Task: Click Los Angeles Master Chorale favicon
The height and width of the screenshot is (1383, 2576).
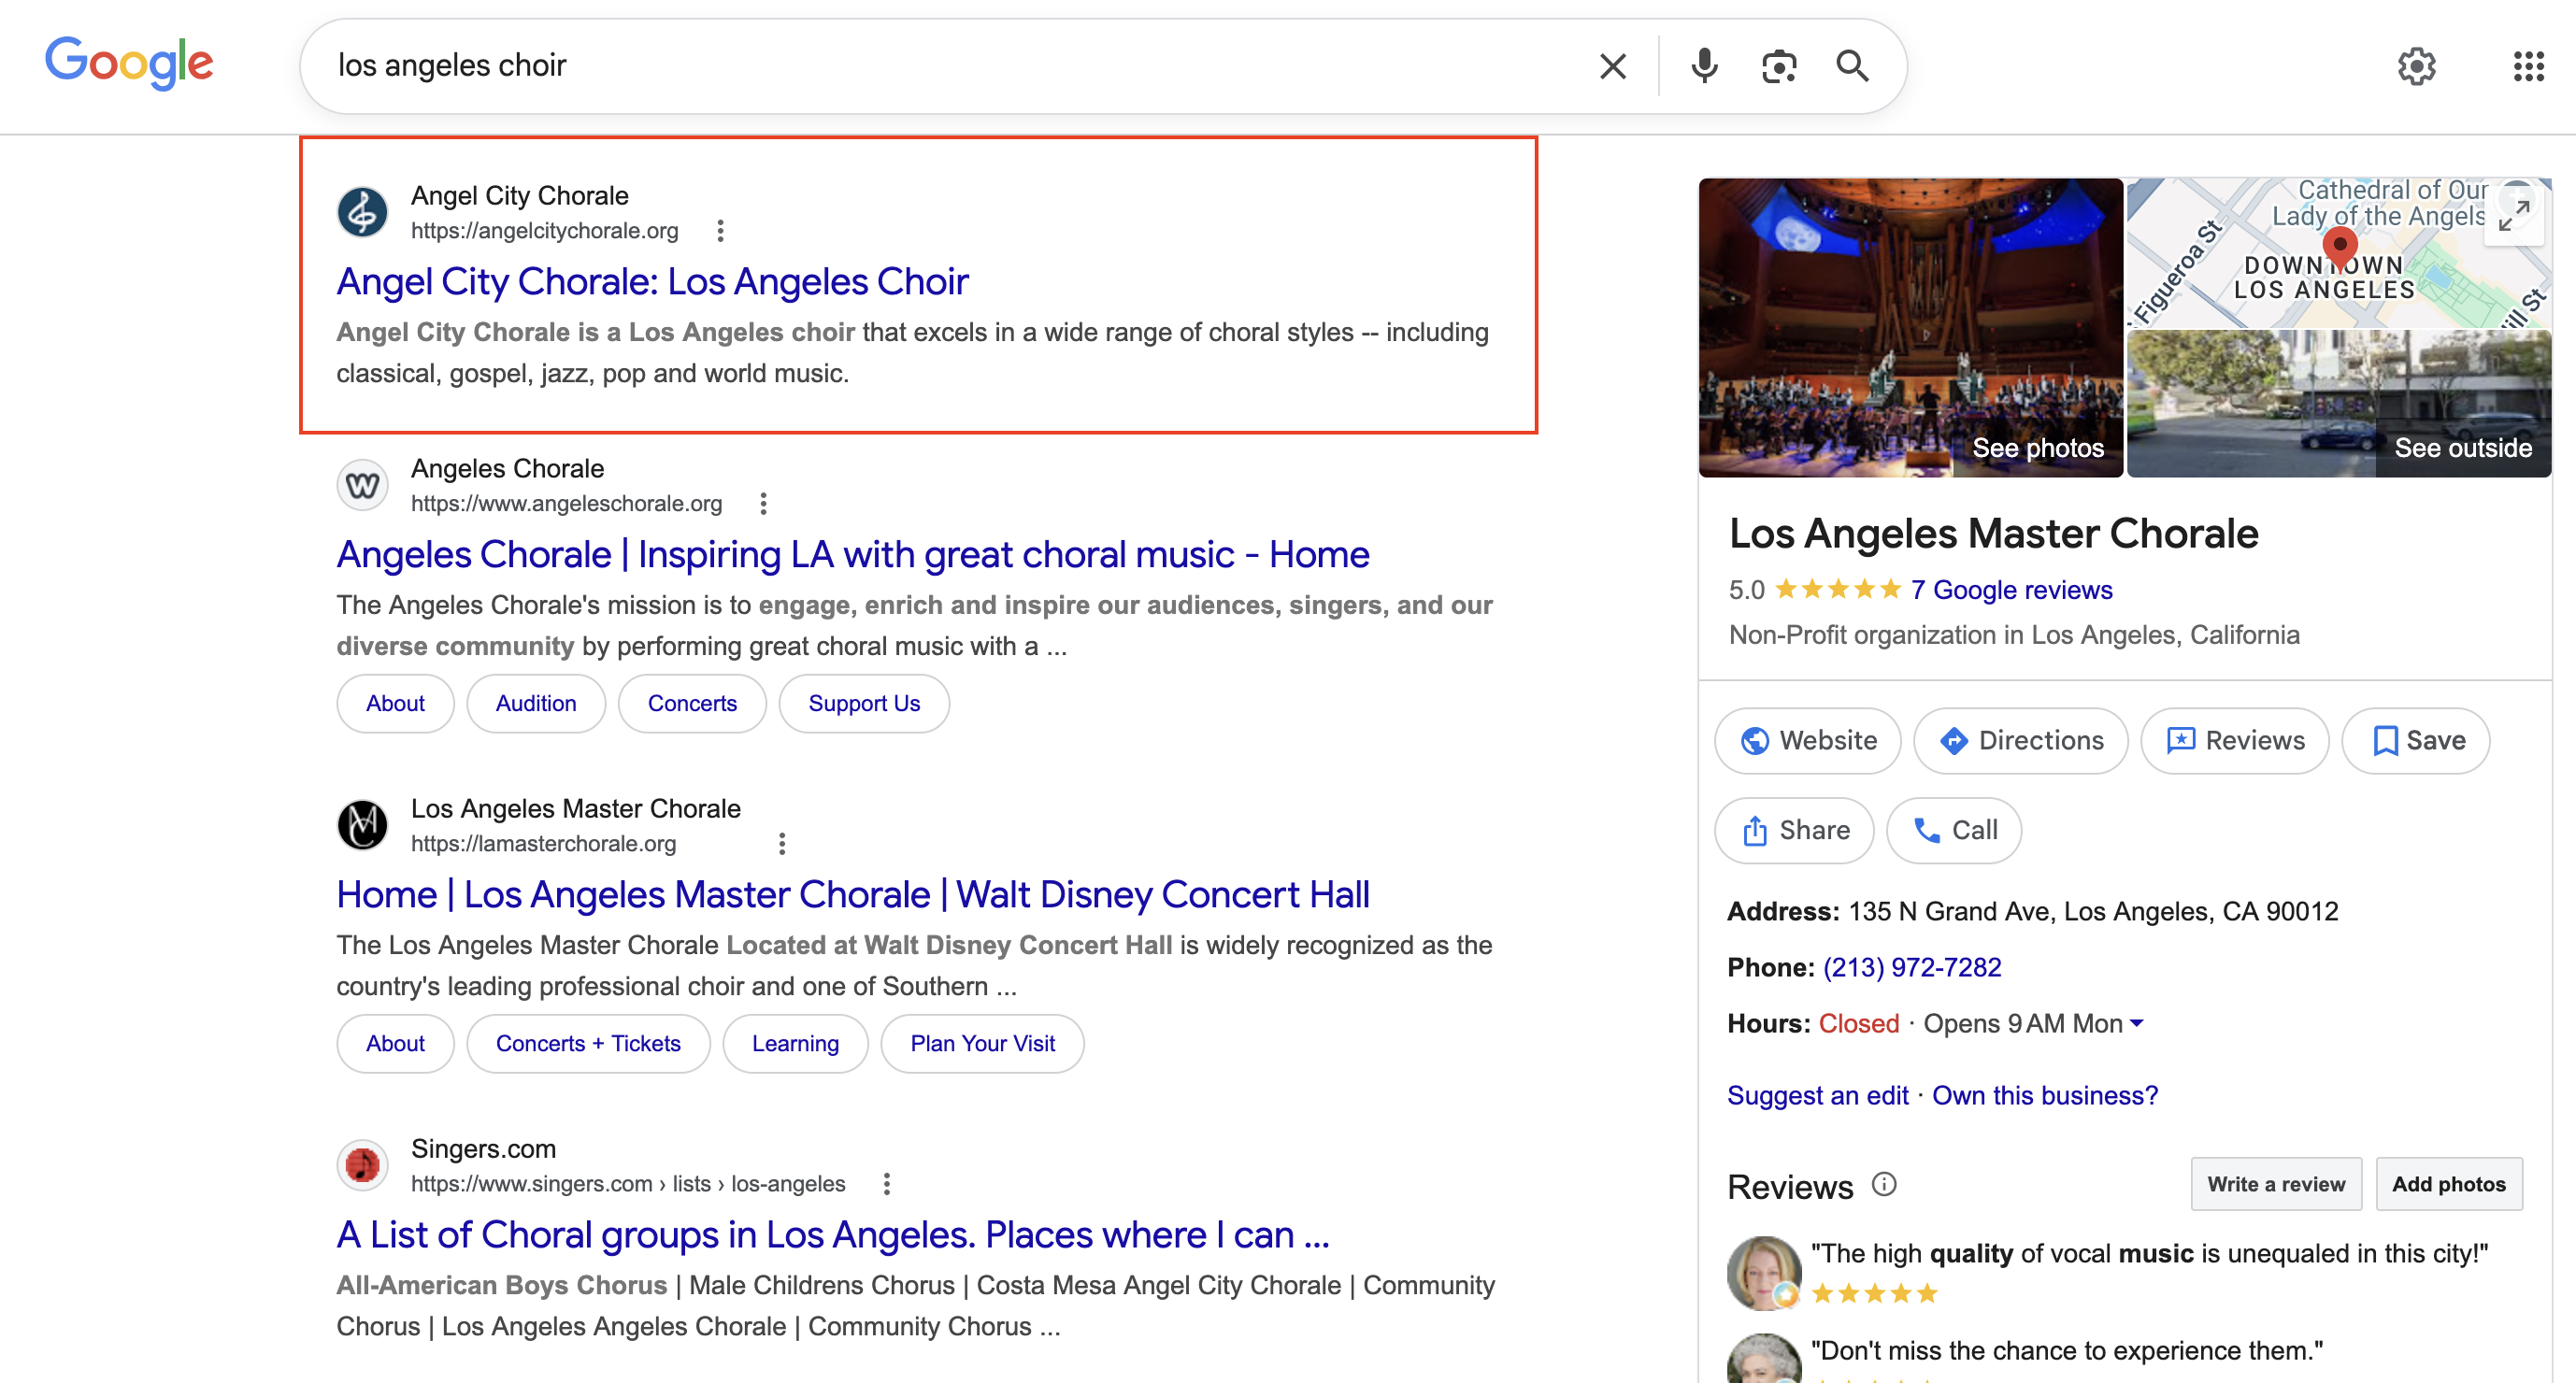Action: coord(362,825)
